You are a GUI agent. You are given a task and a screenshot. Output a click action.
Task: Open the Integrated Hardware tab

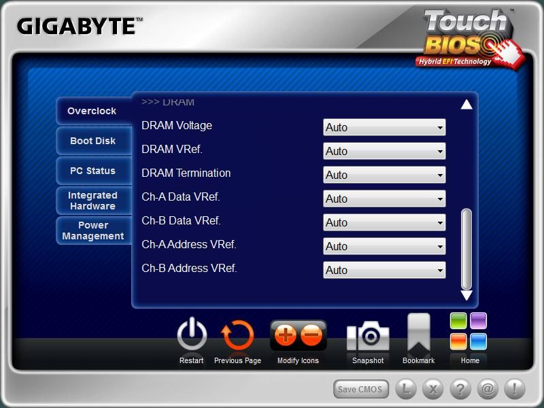[94, 201]
